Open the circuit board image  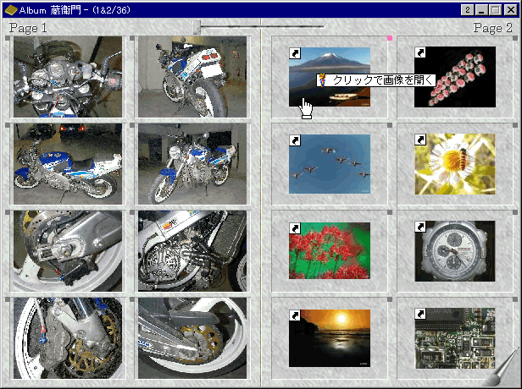click(455, 338)
